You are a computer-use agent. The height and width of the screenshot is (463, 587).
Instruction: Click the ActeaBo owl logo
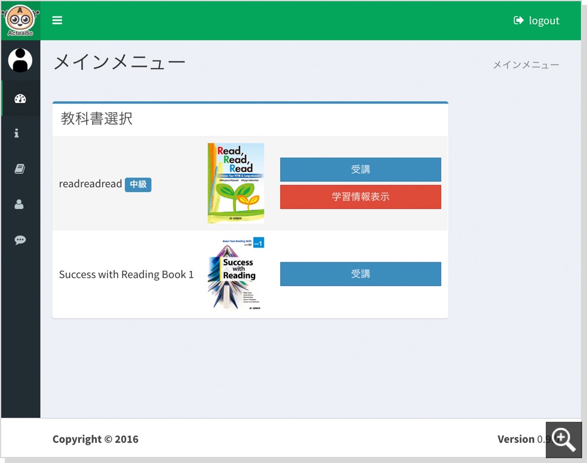click(20, 20)
